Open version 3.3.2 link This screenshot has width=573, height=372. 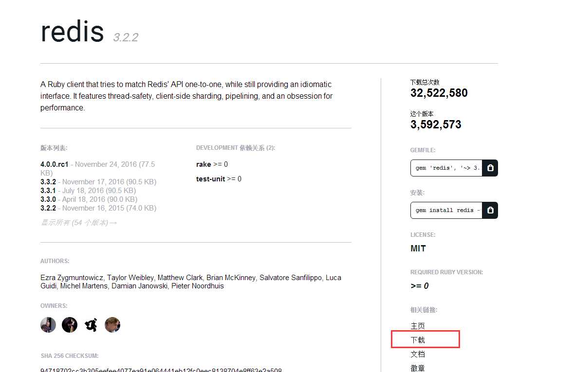point(48,182)
